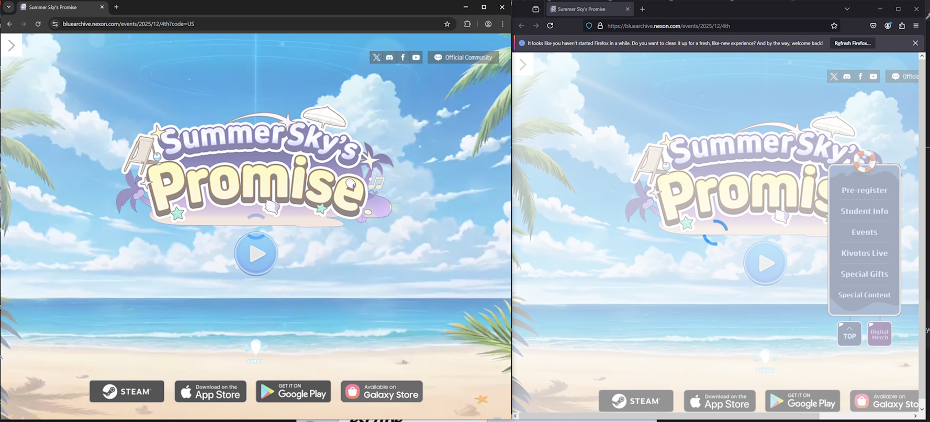Close the Firefox Summer Sky's Promise tab

coord(628,9)
